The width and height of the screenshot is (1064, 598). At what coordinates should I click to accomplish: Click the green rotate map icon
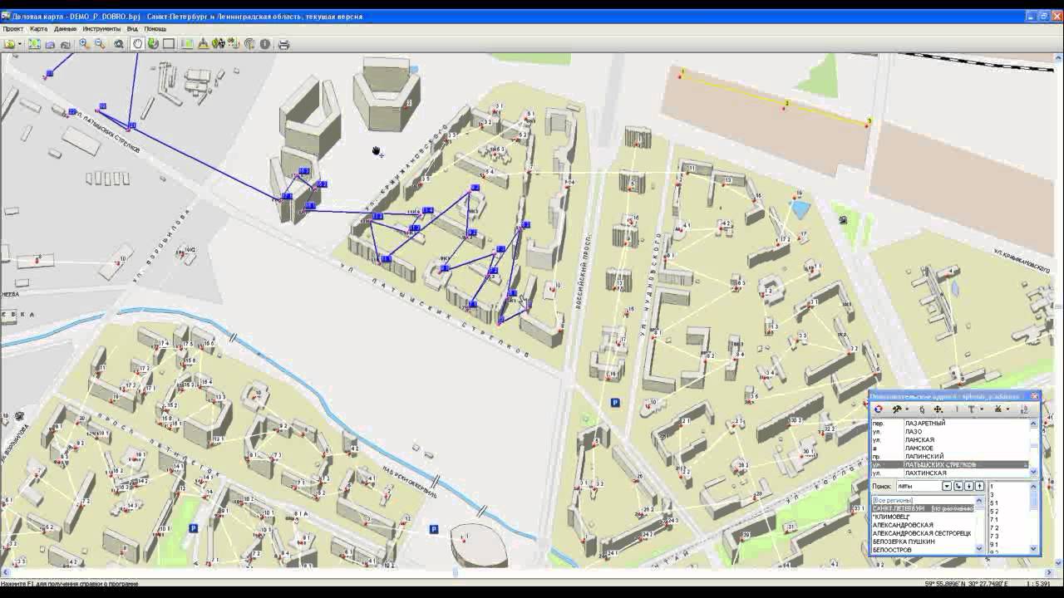click(153, 44)
